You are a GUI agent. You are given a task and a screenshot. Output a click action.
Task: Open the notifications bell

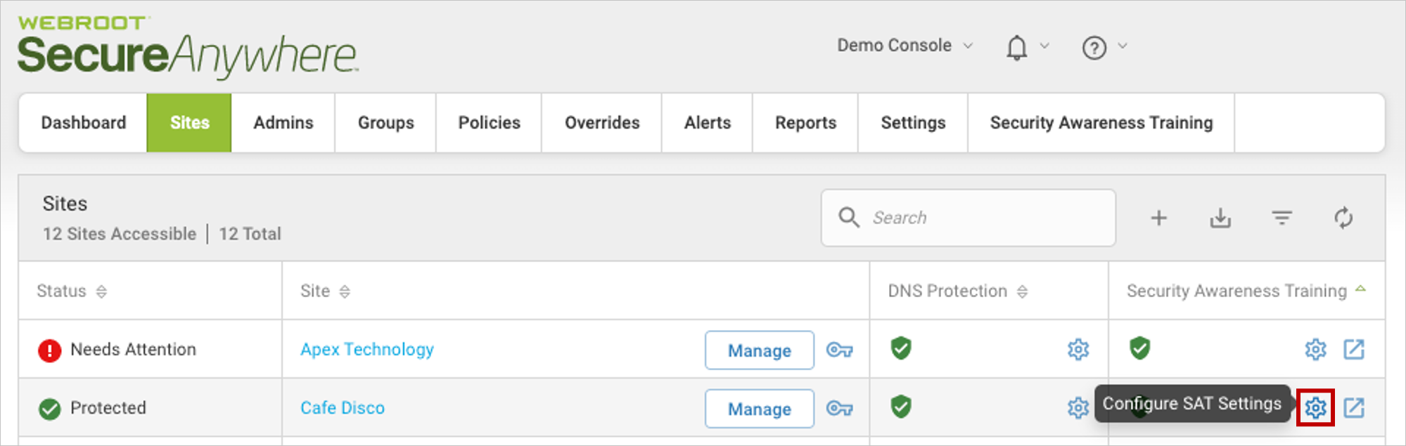click(x=1016, y=47)
